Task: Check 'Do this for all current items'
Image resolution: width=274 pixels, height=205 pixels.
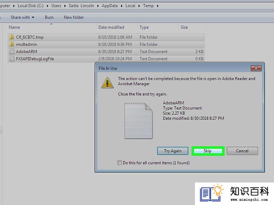Action: point(120,163)
